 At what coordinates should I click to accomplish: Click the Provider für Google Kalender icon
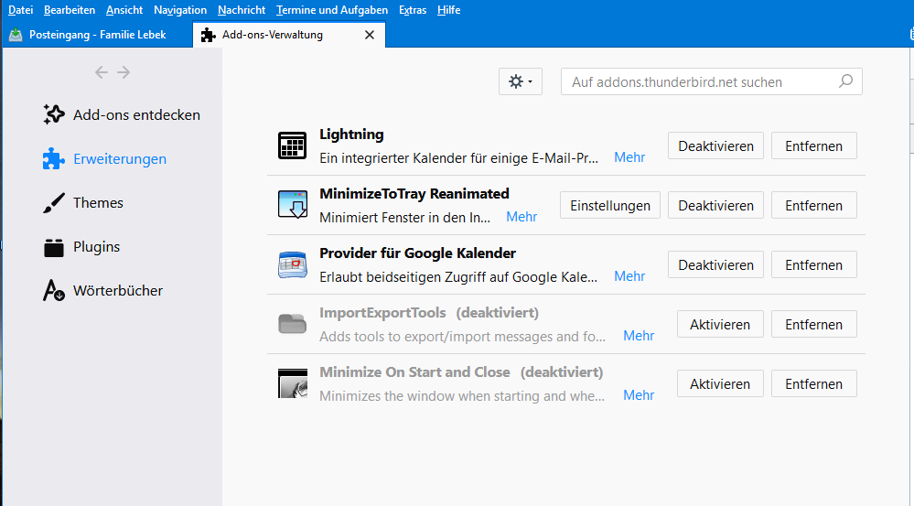(x=293, y=264)
